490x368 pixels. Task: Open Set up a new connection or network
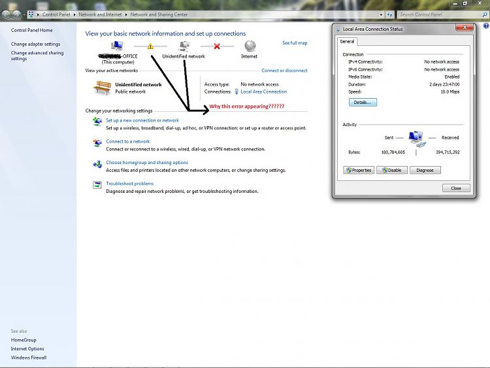142,120
